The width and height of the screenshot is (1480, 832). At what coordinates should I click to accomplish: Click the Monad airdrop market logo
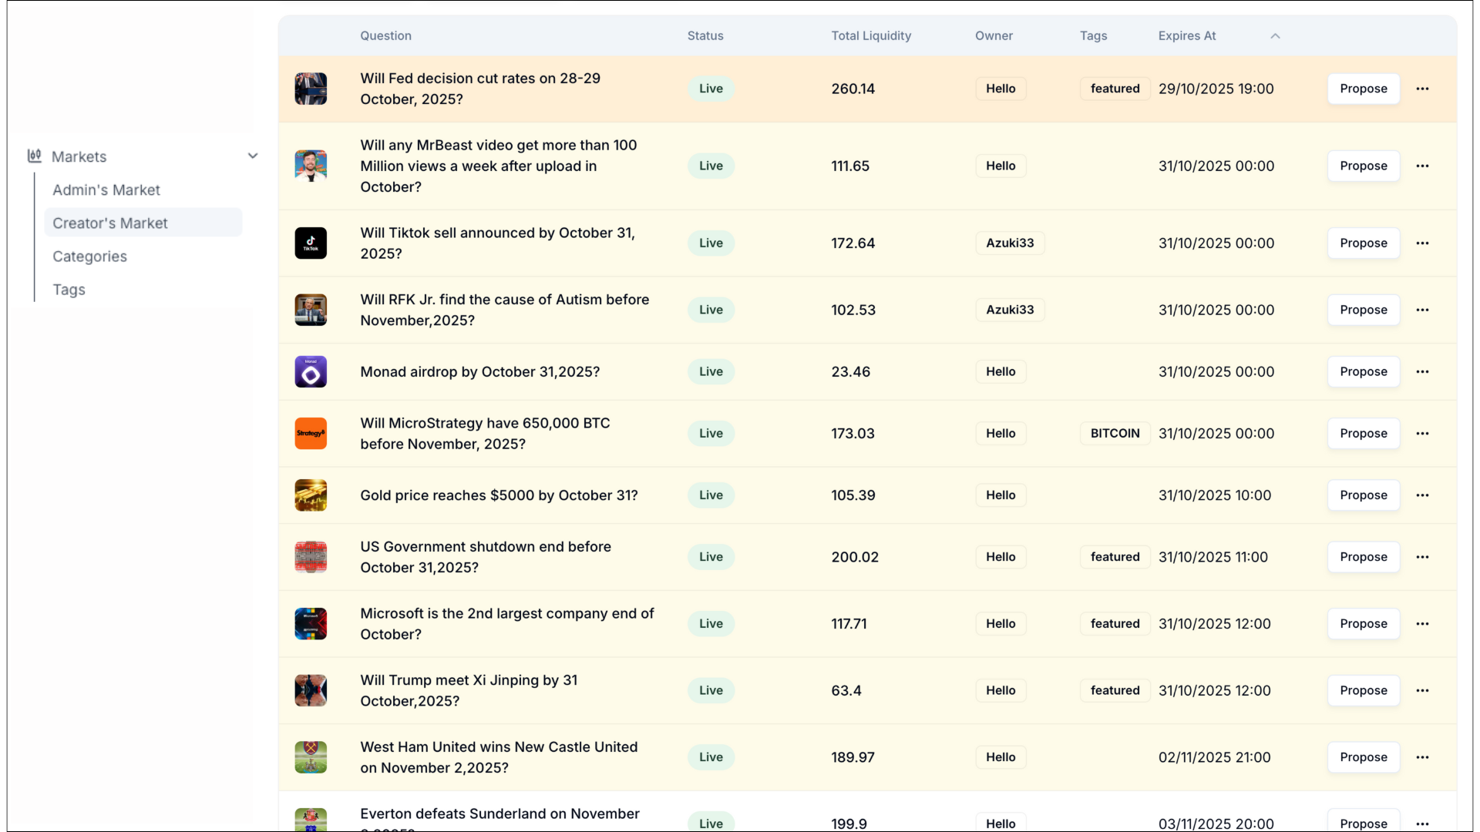pyautogui.click(x=311, y=371)
